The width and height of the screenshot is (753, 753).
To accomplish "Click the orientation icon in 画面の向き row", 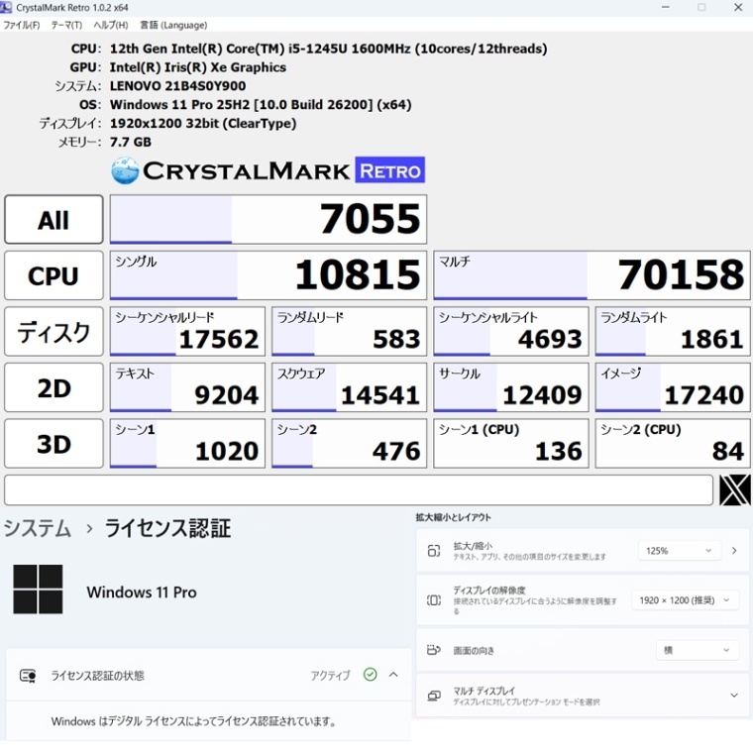I will tap(434, 650).
